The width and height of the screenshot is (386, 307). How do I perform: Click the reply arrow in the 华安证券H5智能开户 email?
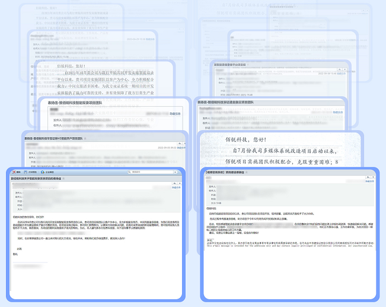180,144
